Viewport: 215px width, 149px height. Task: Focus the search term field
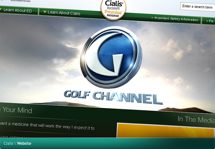pos(198,7)
